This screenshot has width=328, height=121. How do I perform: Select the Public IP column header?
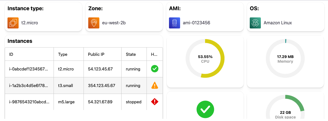coord(103,54)
